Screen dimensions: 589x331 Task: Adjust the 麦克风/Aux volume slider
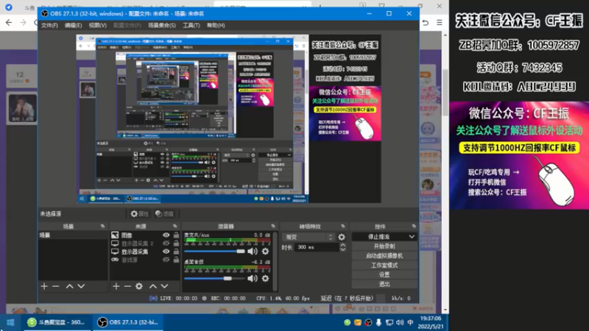click(214, 251)
